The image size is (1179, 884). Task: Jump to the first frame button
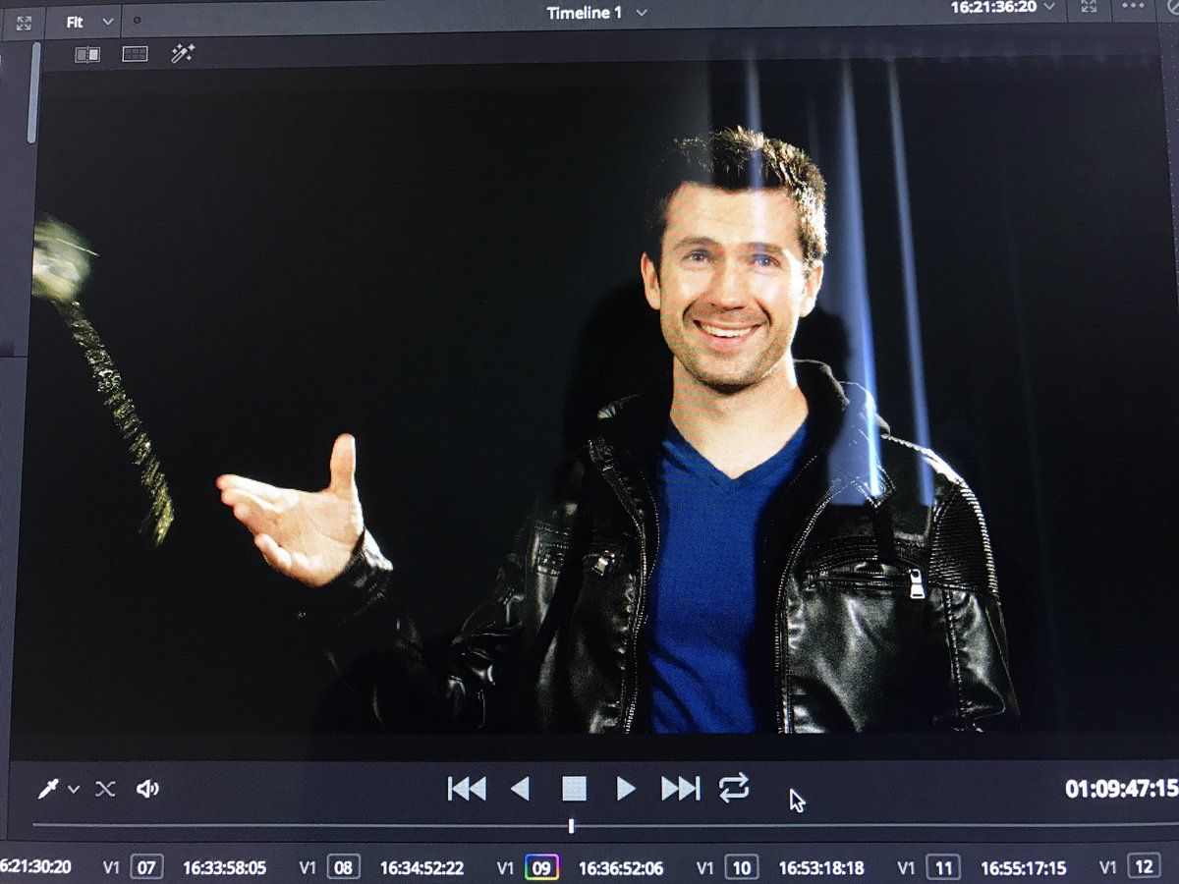pyautogui.click(x=467, y=788)
